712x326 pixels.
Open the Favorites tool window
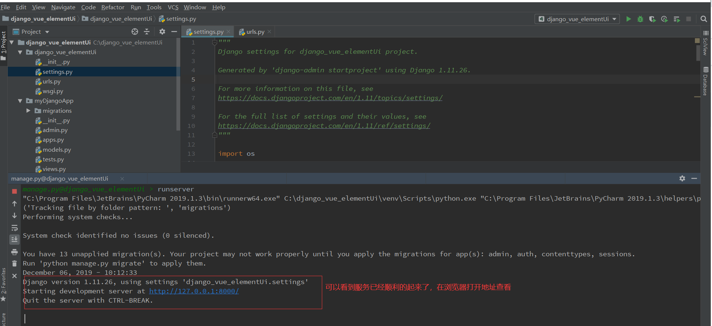click(3, 285)
